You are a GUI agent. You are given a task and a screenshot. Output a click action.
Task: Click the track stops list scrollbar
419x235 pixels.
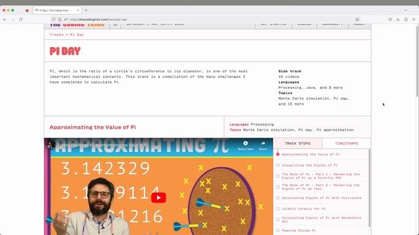click(369, 188)
